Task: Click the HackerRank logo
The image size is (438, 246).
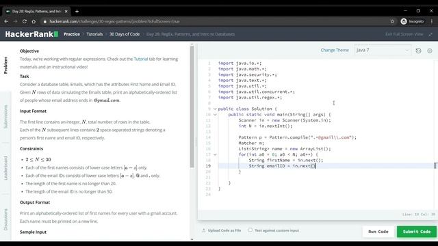Action: 31,34
